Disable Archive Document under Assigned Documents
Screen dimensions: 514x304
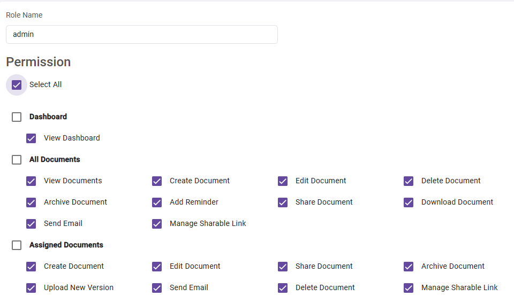409,267
